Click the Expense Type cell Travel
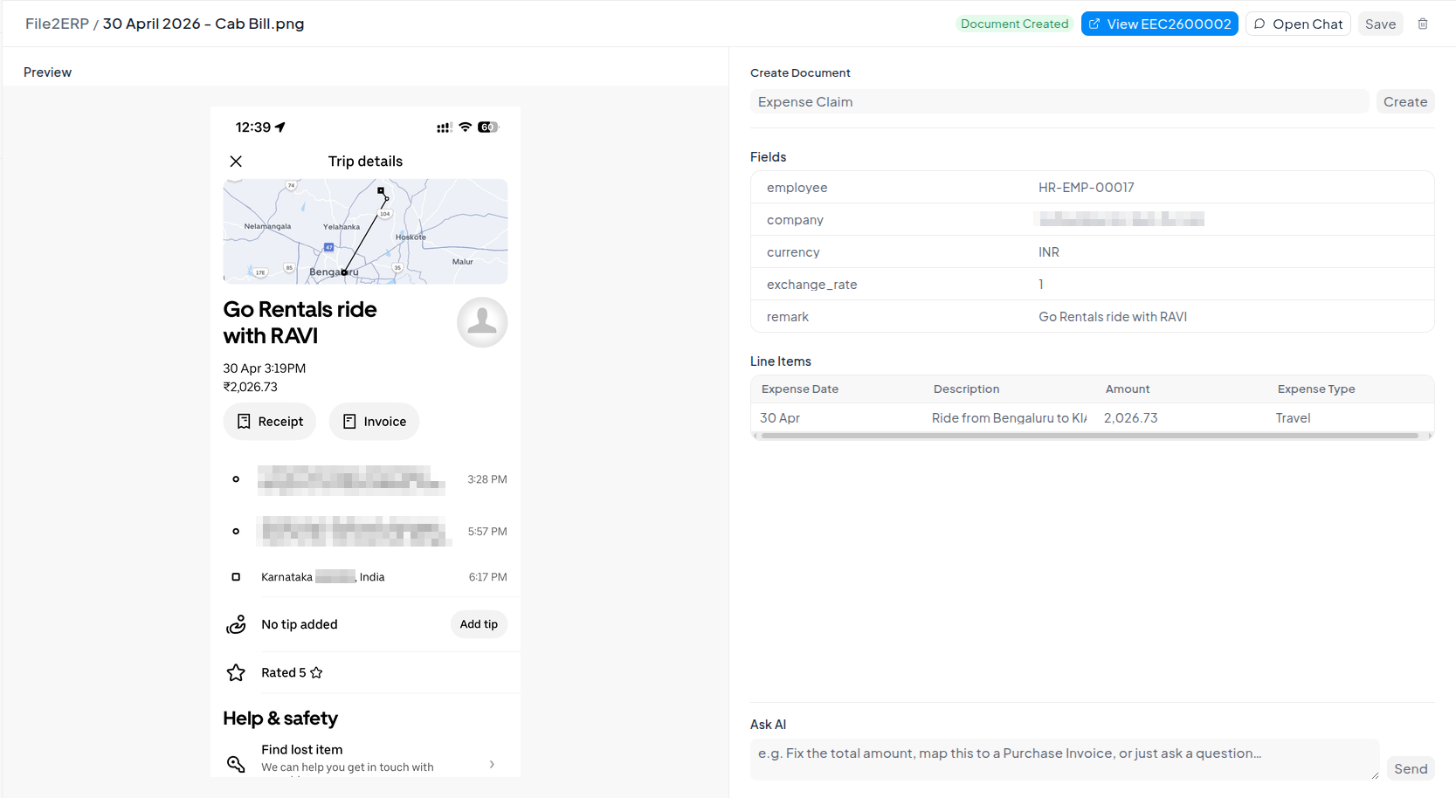 pyautogui.click(x=1293, y=418)
